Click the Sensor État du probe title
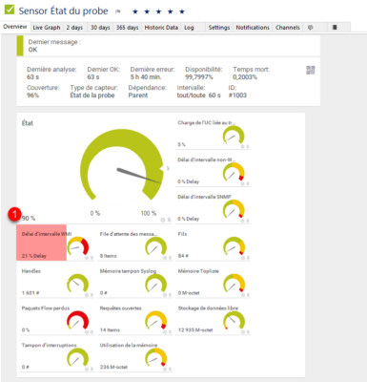Image resolution: width=367 pixels, height=382 pixels. pos(63,11)
